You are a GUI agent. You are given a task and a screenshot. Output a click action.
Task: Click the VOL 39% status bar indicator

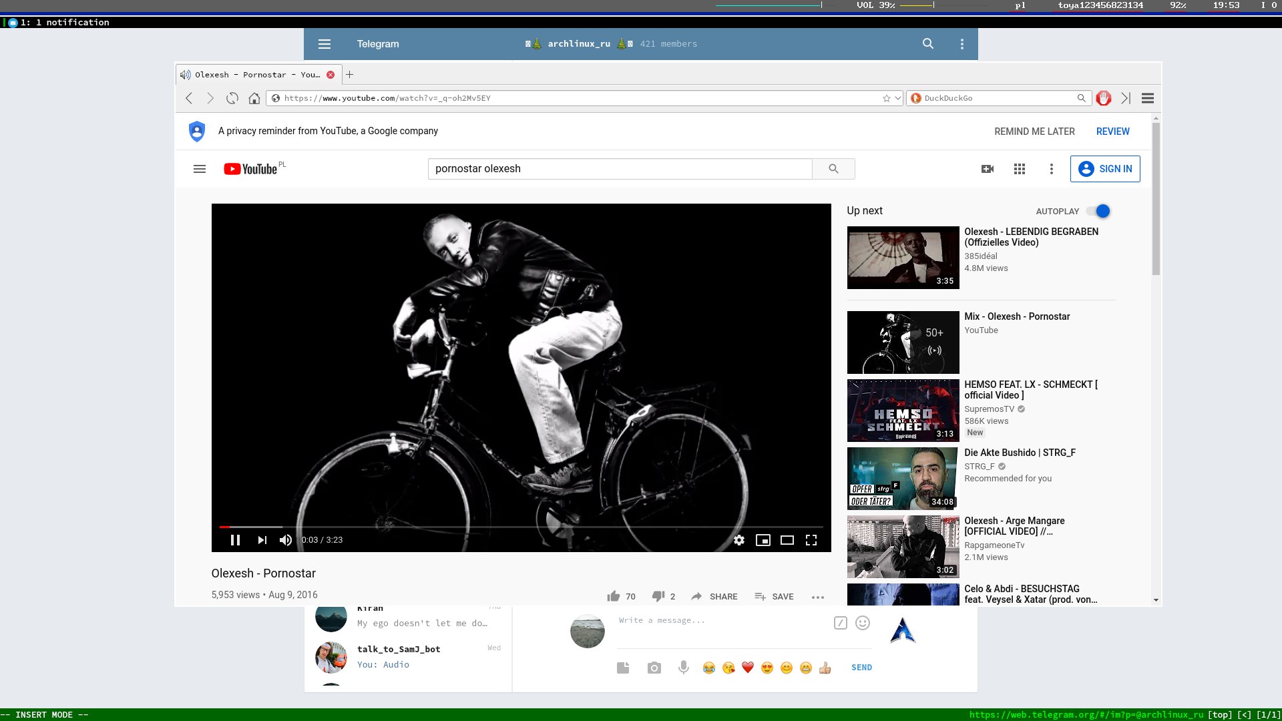coord(875,5)
